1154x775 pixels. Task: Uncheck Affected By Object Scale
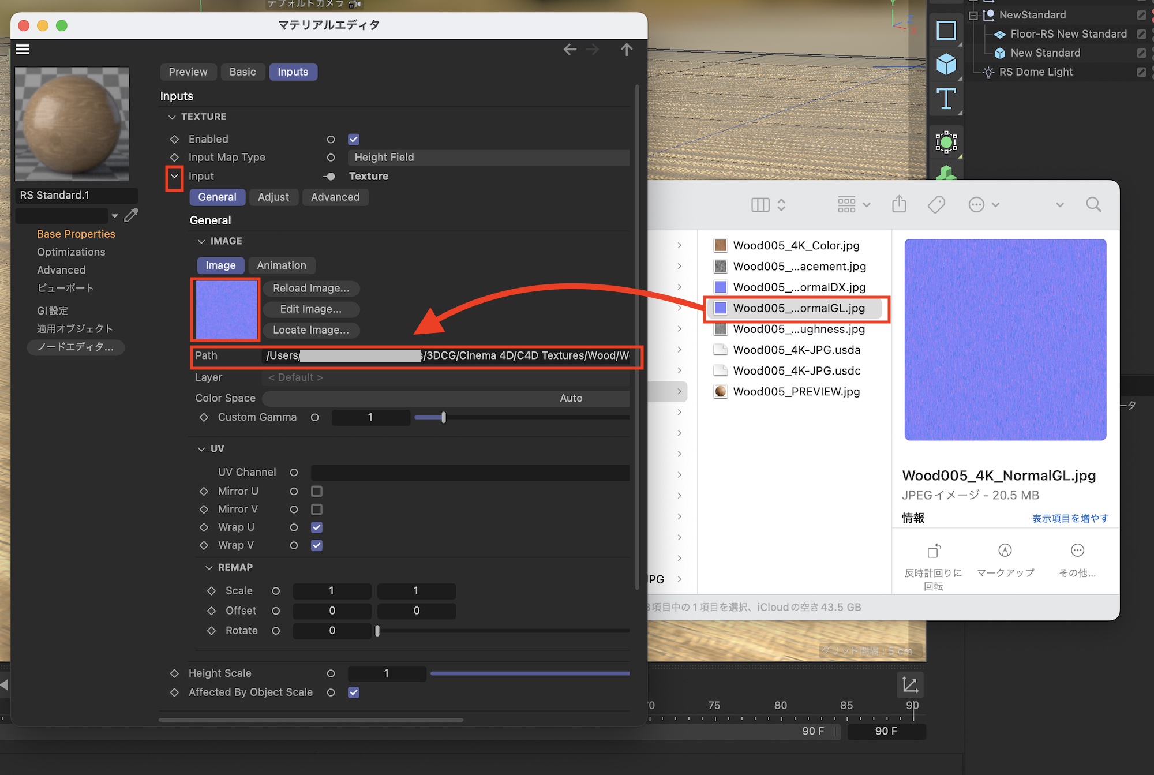354,692
